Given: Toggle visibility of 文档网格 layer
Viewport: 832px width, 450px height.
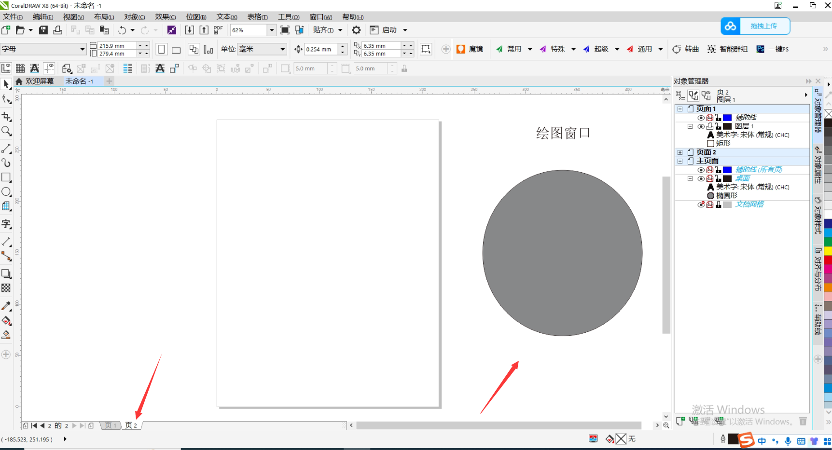Looking at the screenshot, I should click(701, 205).
